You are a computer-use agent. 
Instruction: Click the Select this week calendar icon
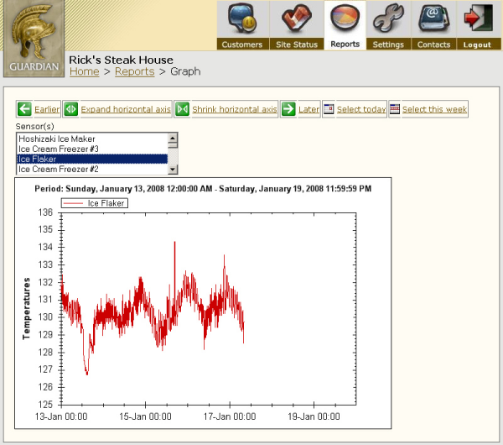[x=394, y=109]
